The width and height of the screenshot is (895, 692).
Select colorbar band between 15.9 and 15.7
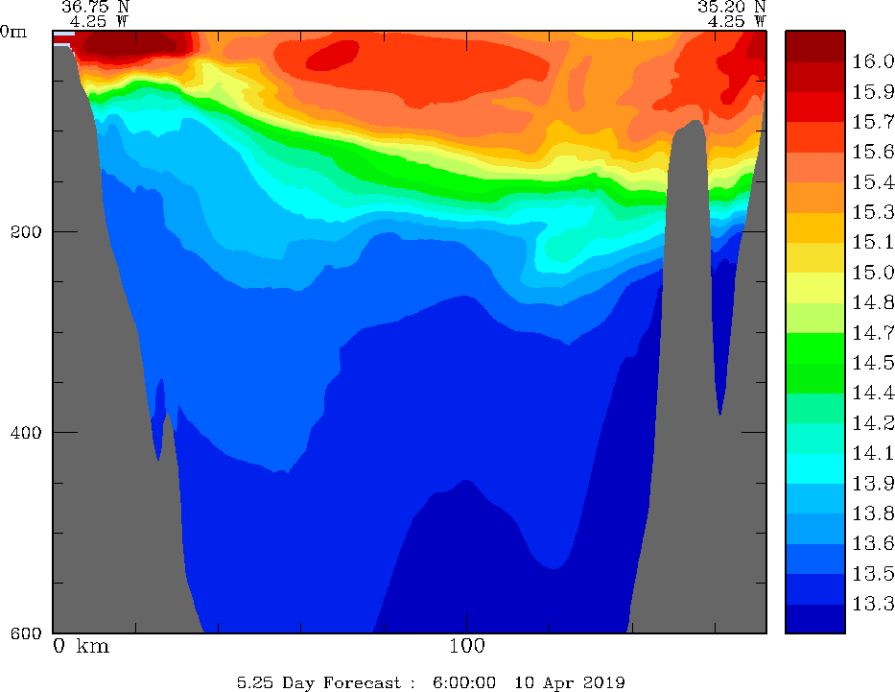(x=814, y=107)
